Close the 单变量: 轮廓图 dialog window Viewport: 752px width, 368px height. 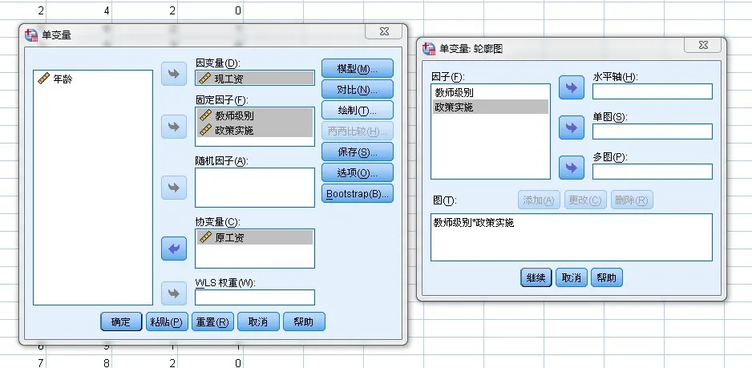(703, 45)
